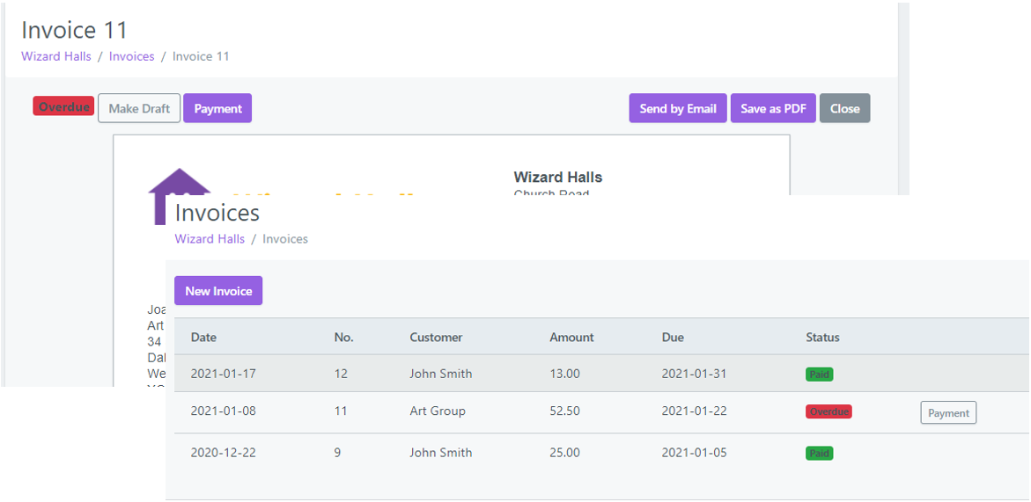Viewport: 1031px width, 502px height.
Task: Go to Invoices breadcrumb link under Invoice 11
Action: click(131, 56)
